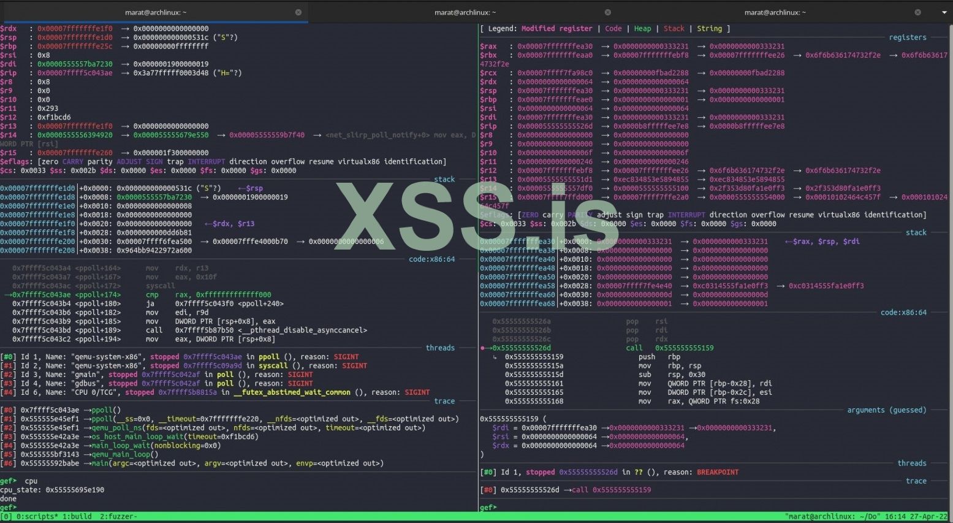Switch to the last terminal tab
The height and width of the screenshot is (523, 953).
[775, 12]
